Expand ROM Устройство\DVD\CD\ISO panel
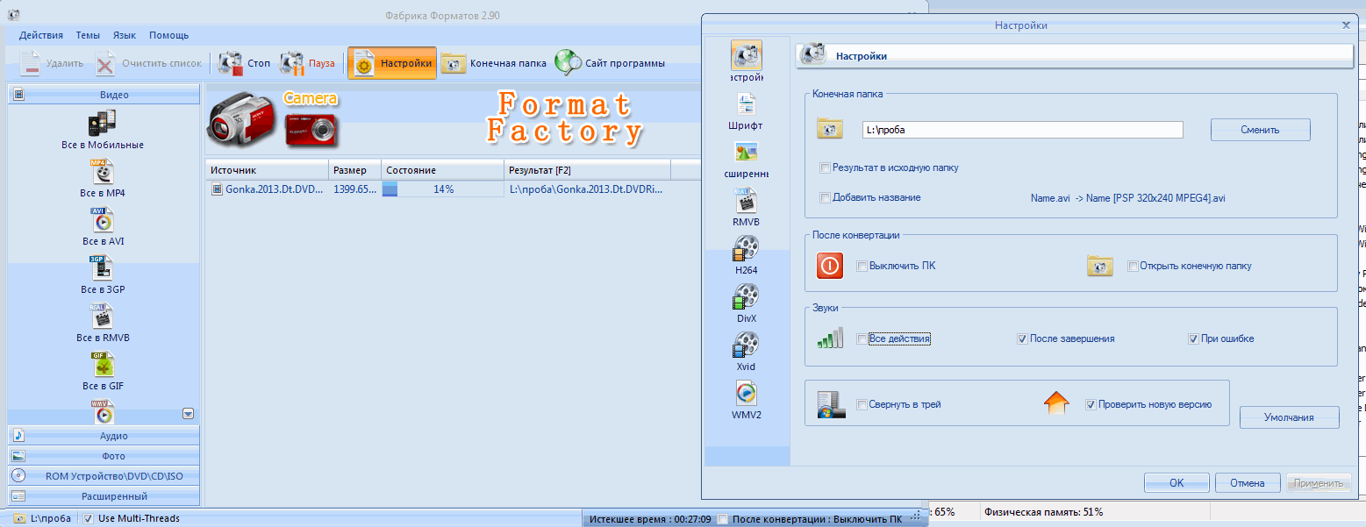Image resolution: width=1366 pixels, height=527 pixels. [104, 476]
